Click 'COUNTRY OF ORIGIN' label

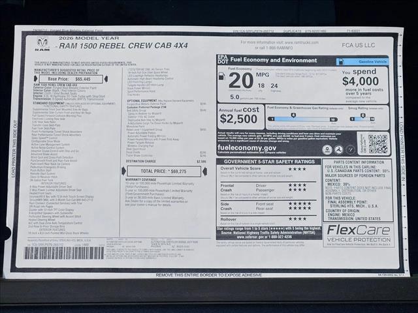(x=342, y=211)
